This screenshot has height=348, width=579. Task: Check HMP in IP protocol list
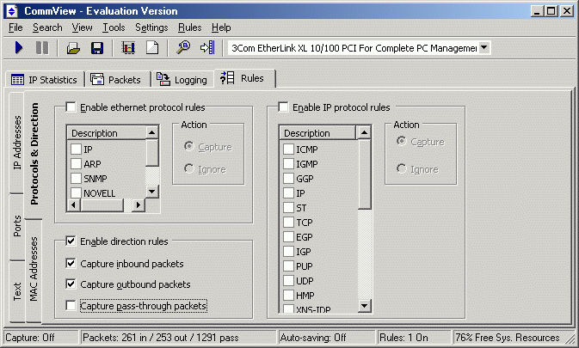[288, 296]
